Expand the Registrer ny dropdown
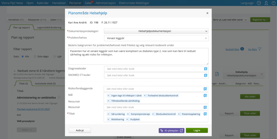Image resolution: width=277 pixels, height=139 pixels. 260,20
